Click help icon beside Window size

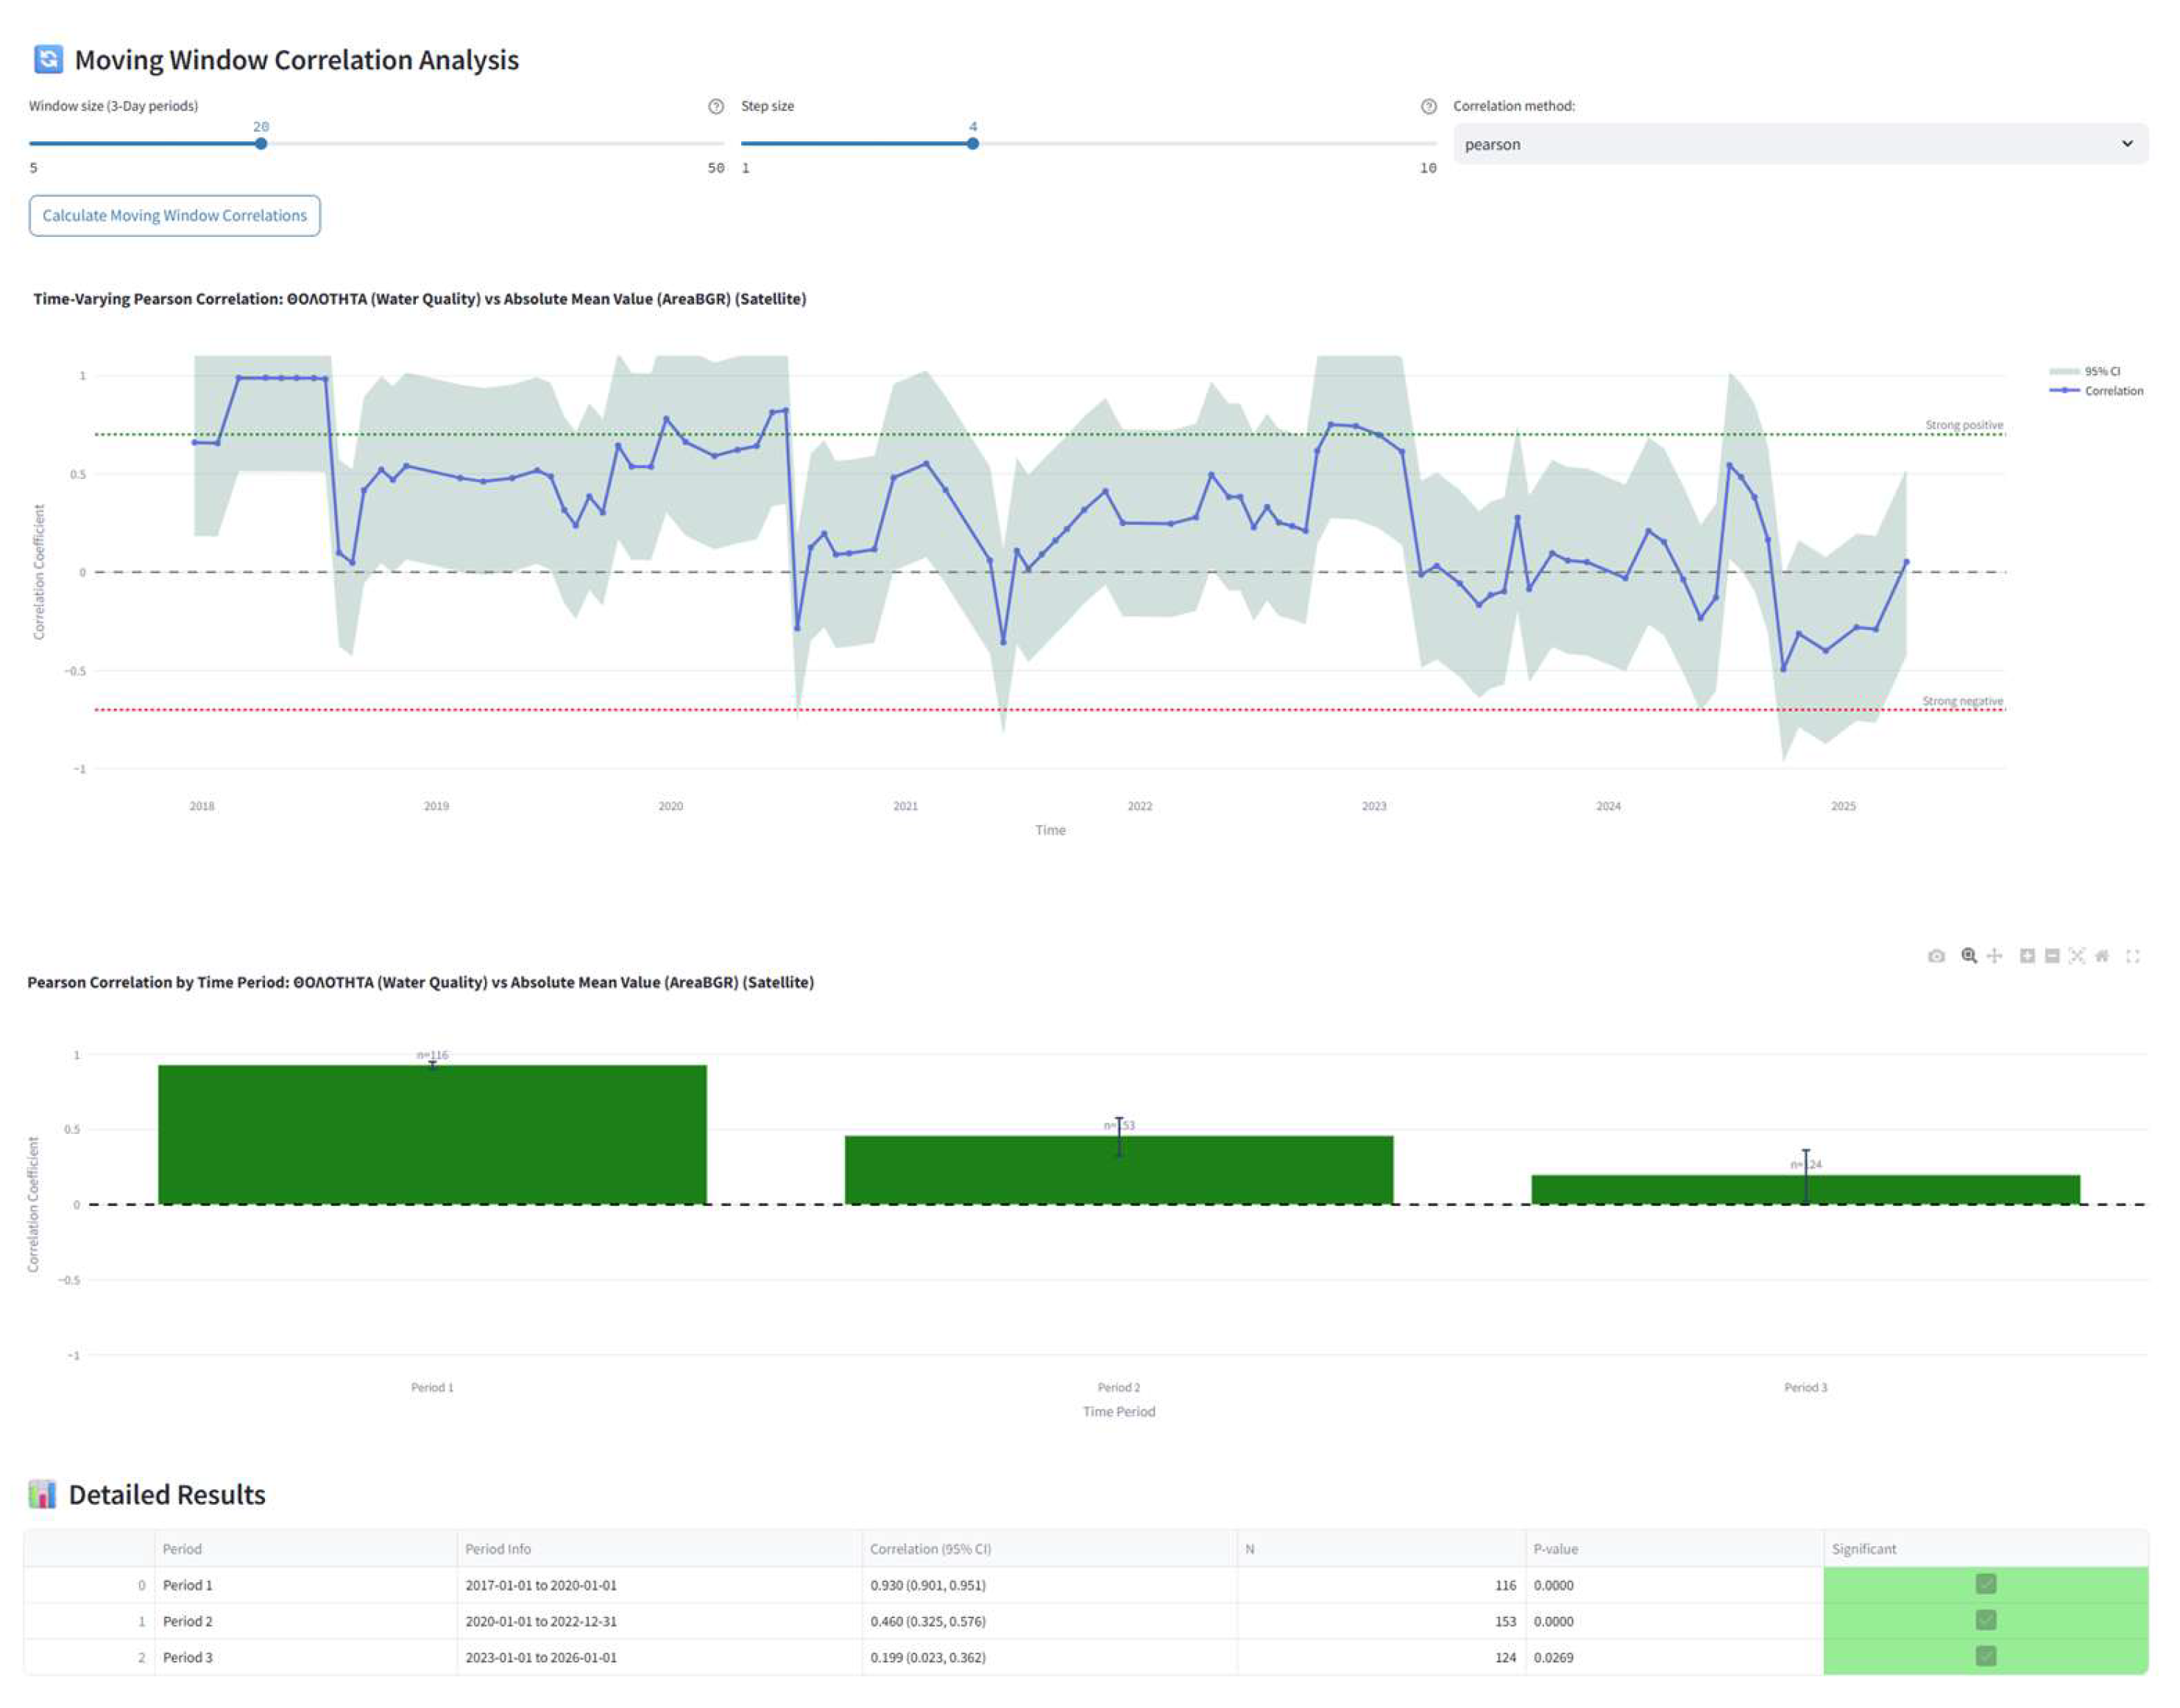716,107
